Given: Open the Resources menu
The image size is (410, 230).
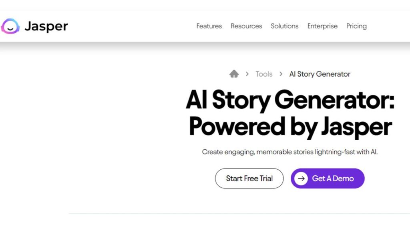Looking at the screenshot, I should (x=246, y=26).
